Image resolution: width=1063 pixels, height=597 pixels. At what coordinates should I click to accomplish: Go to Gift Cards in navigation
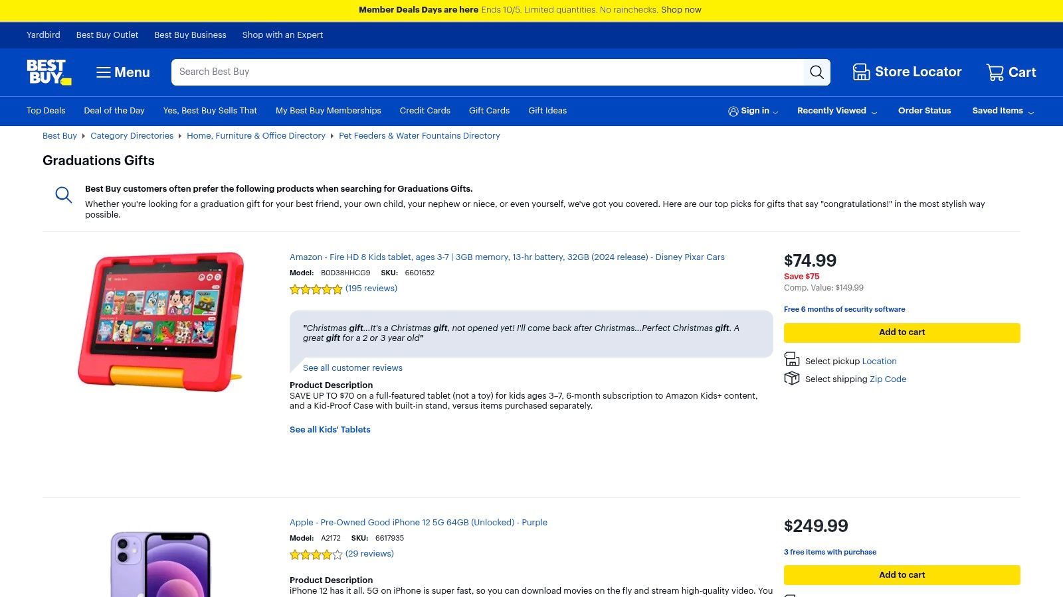click(489, 111)
